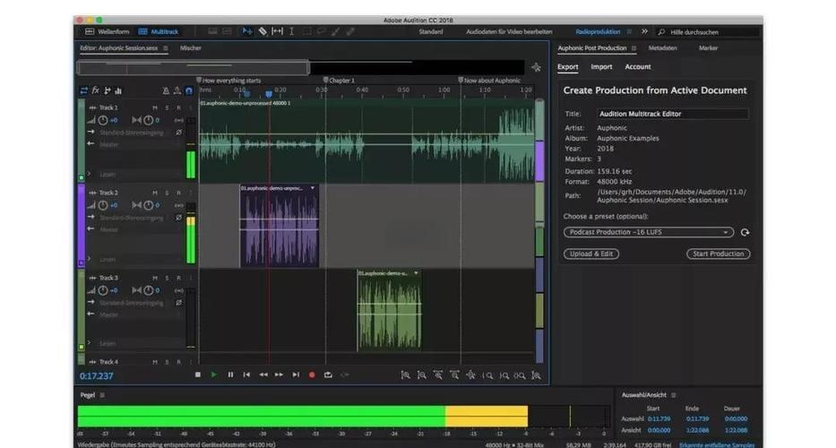836x448 pixels.
Task: Solo Track 1 with S button
Action: click(x=167, y=108)
